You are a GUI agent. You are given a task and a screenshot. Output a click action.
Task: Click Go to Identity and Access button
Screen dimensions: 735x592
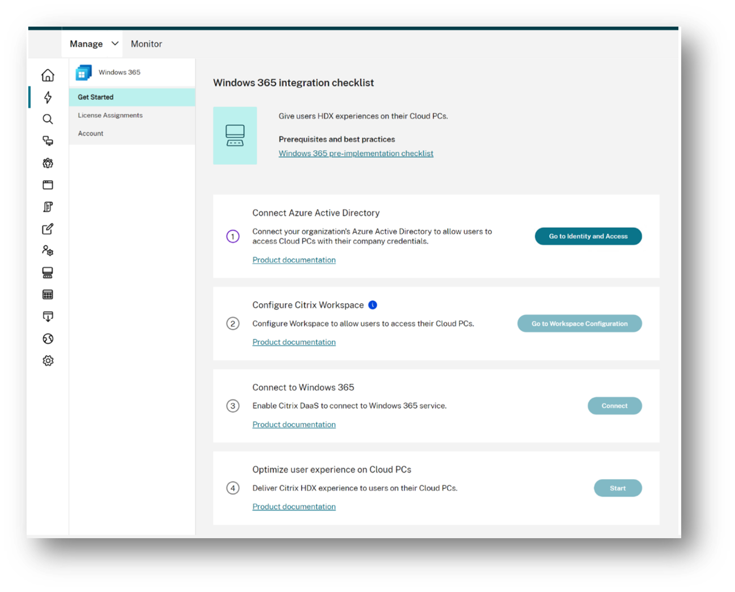pyautogui.click(x=588, y=236)
